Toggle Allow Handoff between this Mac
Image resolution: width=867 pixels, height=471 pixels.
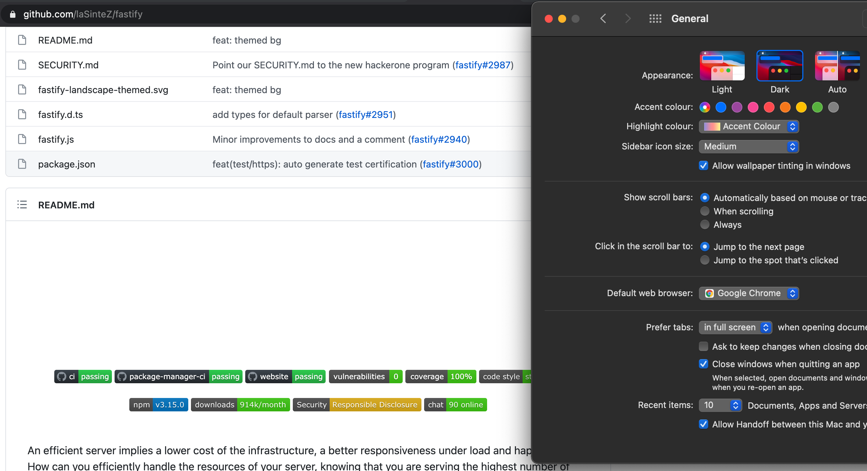point(704,424)
